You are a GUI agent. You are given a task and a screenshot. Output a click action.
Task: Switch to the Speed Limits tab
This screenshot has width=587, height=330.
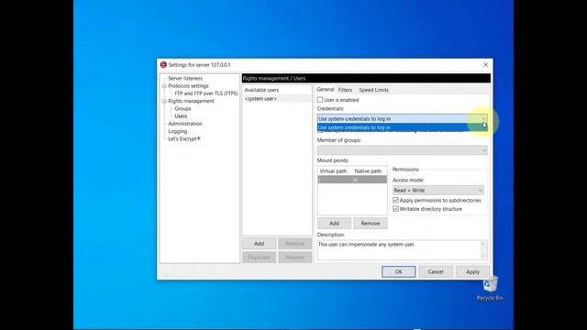click(x=373, y=90)
